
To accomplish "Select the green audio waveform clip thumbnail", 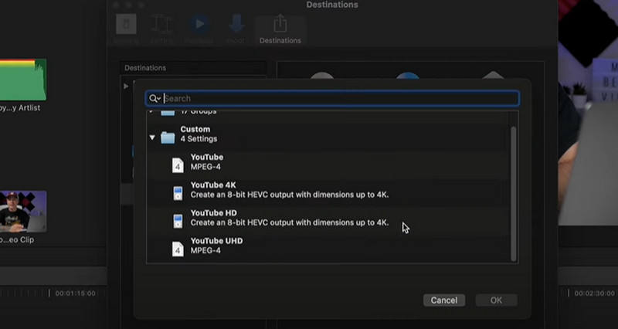I will 22,79.
